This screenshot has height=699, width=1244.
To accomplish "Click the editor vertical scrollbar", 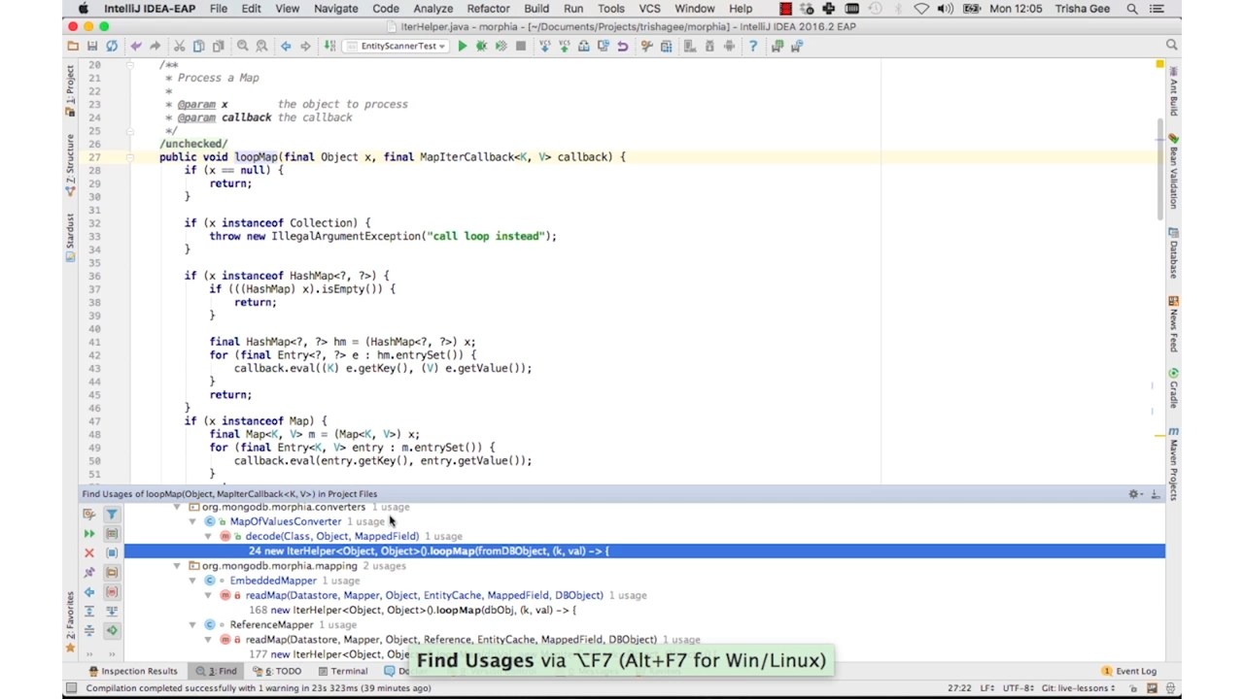I will pyautogui.click(x=1159, y=169).
